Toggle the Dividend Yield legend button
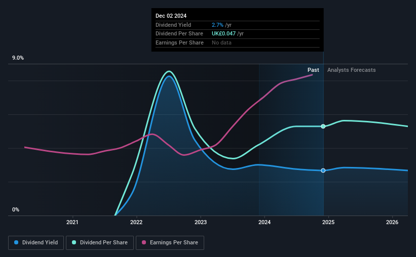The width and height of the screenshot is (416, 257). [x=36, y=243]
